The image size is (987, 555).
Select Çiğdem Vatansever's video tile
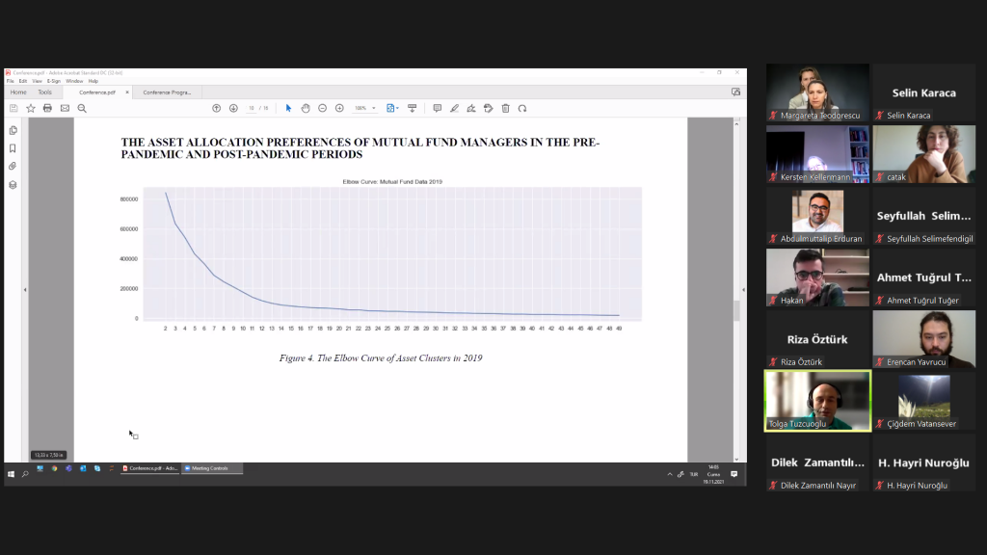coord(924,401)
